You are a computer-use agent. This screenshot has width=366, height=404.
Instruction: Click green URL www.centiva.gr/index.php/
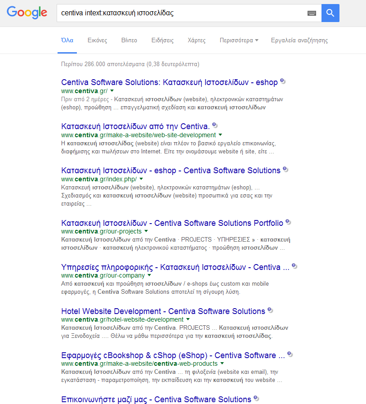[99, 179]
